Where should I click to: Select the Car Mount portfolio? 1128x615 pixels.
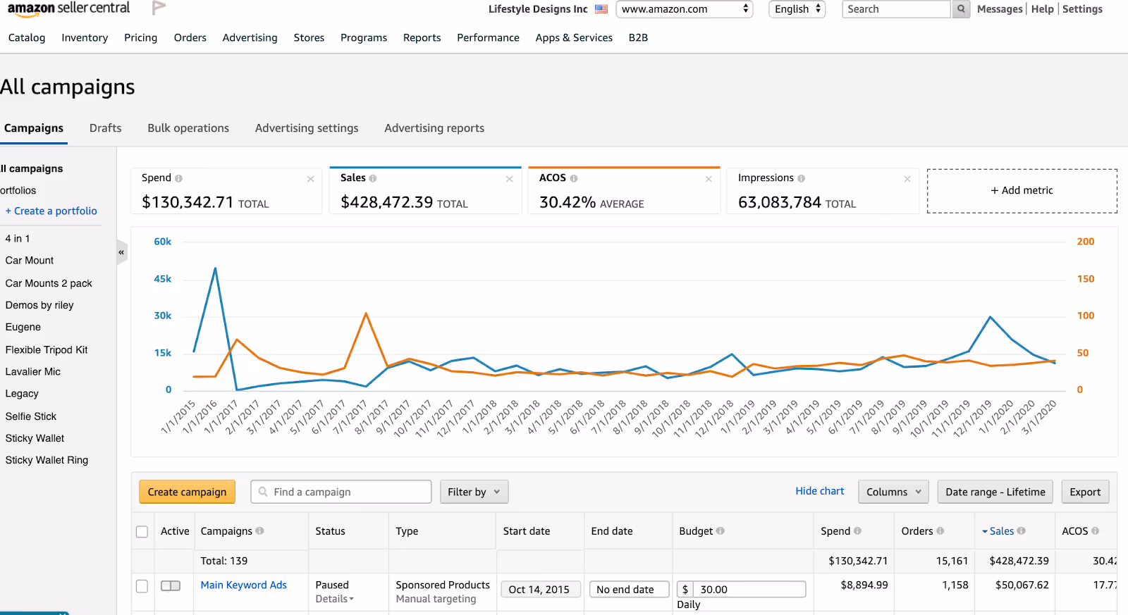tap(30, 261)
